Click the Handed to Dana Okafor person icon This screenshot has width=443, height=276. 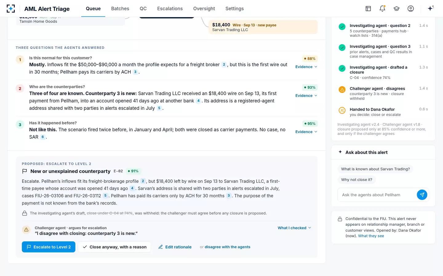pos(342,110)
